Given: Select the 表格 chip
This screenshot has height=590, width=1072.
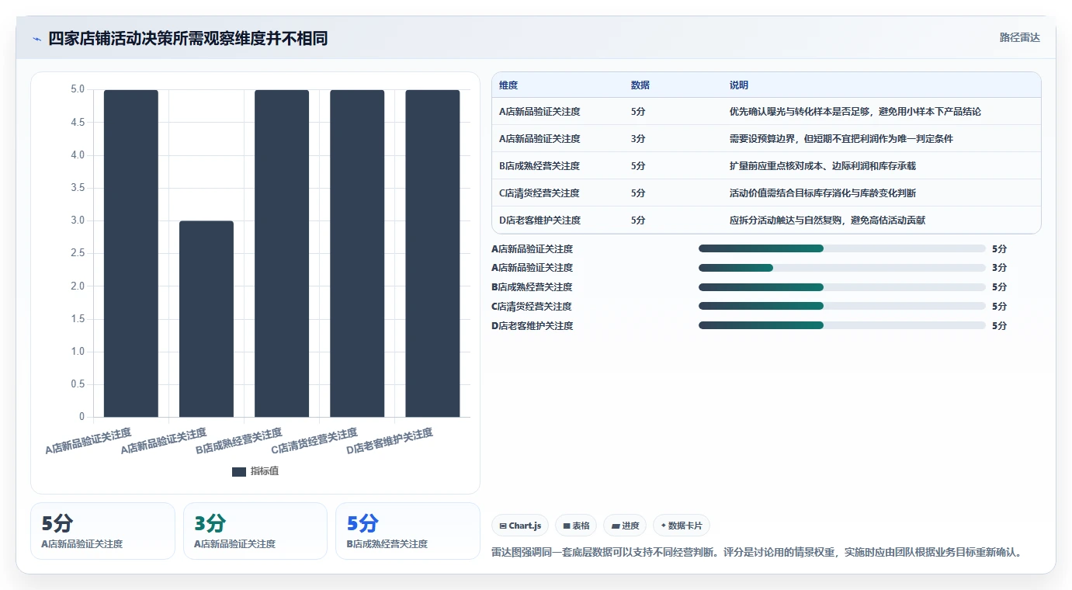Looking at the screenshot, I should point(576,526).
